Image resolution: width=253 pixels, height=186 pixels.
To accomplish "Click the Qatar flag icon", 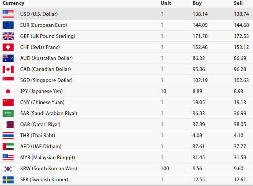I will [x=8, y=124].
